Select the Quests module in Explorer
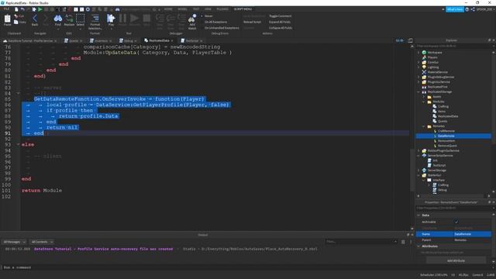The height and width of the screenshot is (279, 496). coord(443,121)
